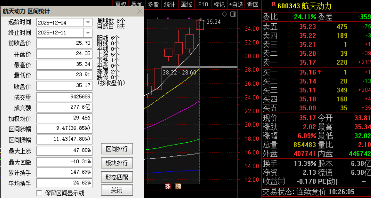Click the 卖二 price 35.20
Screen dimensions: 371x198
pos(307,53)
